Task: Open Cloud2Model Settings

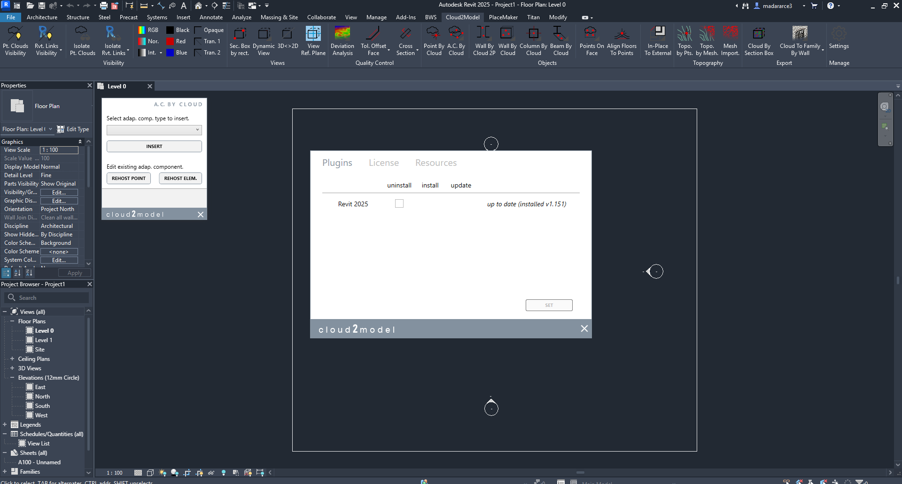Action: point(839,38)
